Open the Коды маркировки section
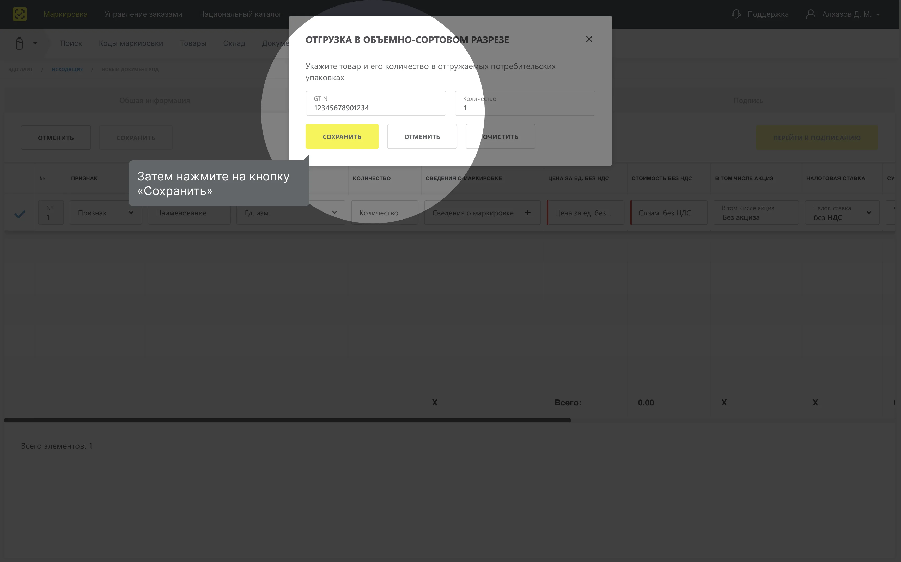 click(x=131, y=43)
